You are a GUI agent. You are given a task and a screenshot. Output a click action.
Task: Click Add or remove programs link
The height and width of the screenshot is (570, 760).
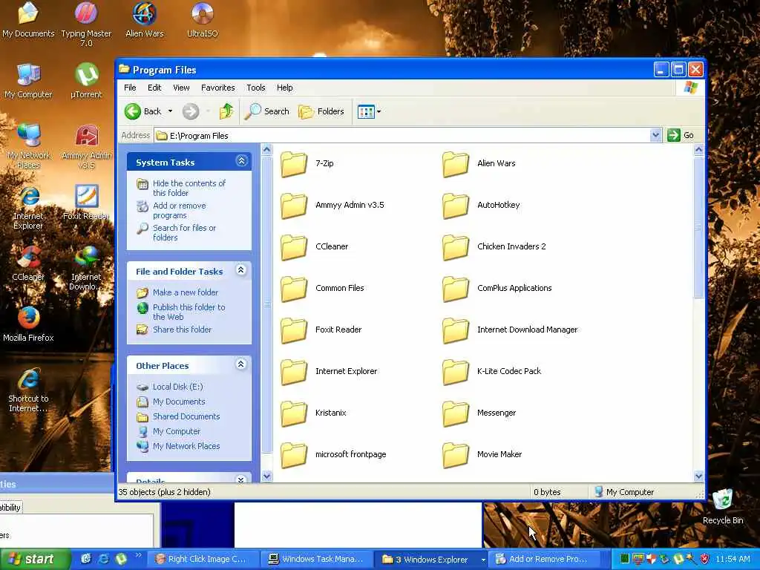(x=179, y=210)
